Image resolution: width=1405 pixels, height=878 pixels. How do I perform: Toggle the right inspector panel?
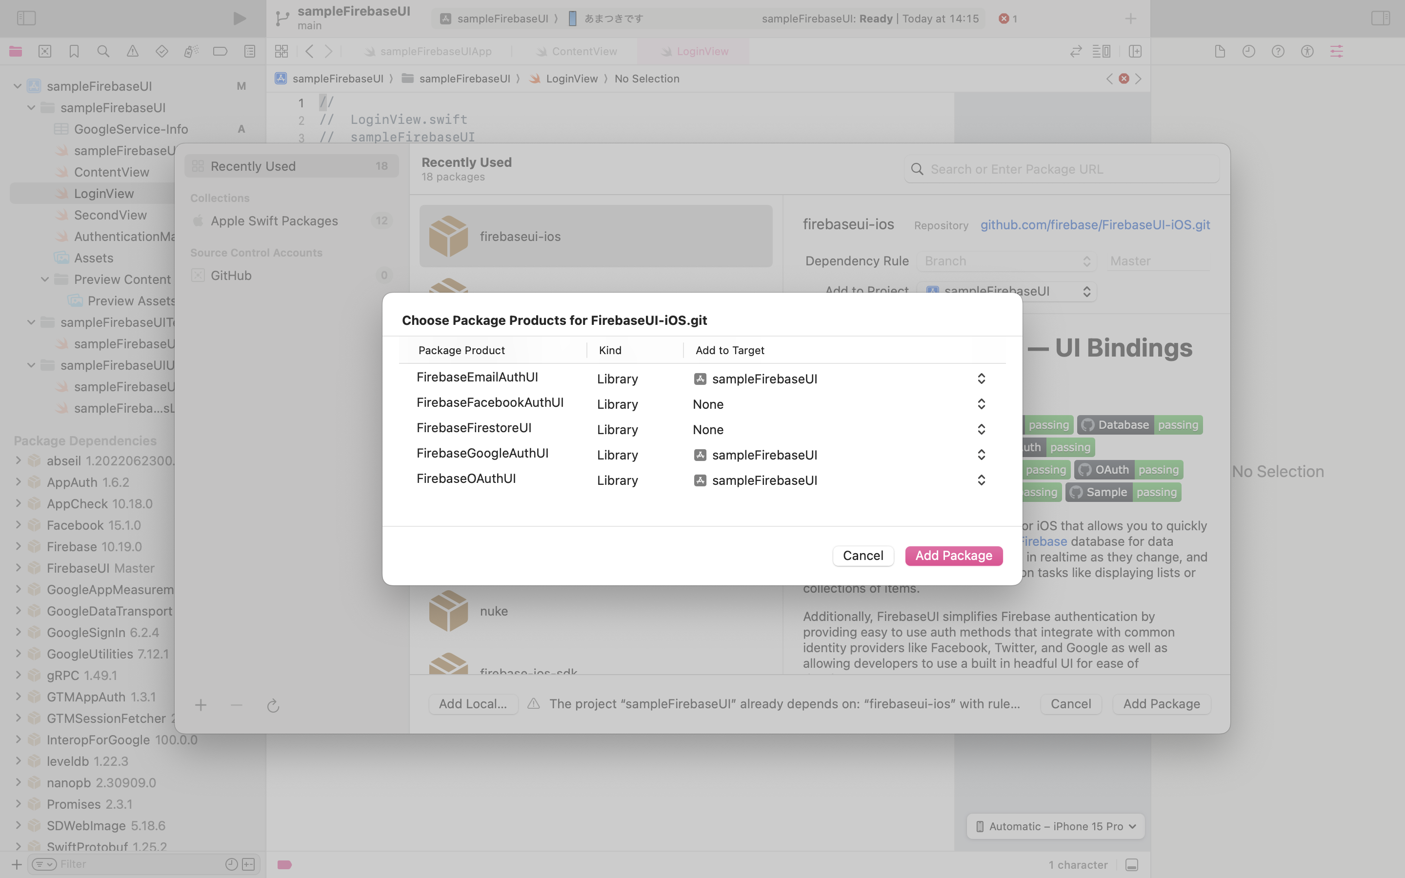click(1380, 19)
